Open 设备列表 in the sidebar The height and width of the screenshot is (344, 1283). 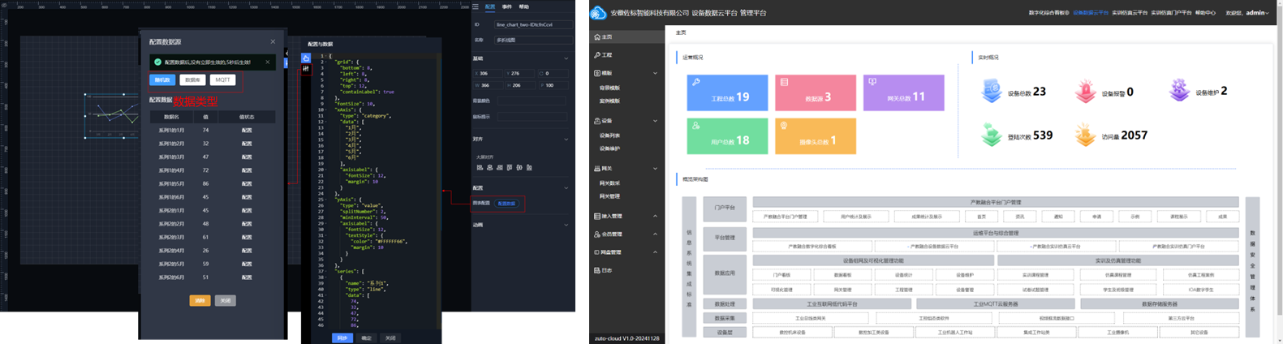pyautogui.click(x=609, y=135)
